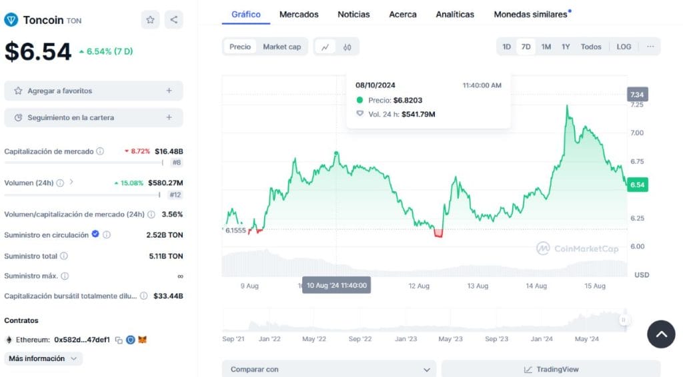
Task: Click the market cap rank progress bar
Action: (x=83, y=163)
